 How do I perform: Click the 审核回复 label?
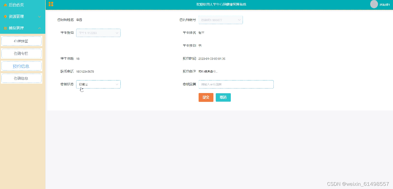click(x=189, y=84)
